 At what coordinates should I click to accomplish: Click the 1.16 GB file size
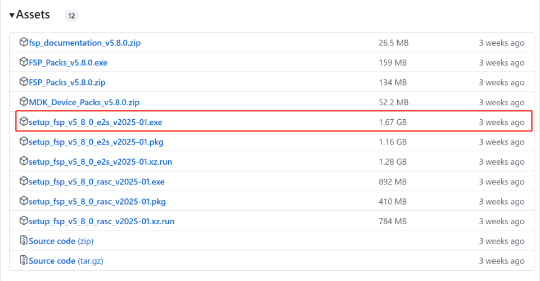click(x=393, y=142)
